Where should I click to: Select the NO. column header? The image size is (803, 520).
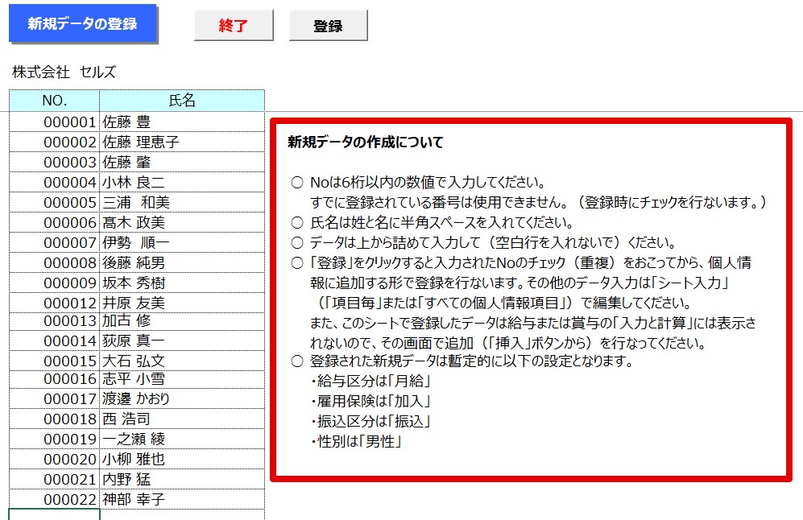[x=55, y=101]
